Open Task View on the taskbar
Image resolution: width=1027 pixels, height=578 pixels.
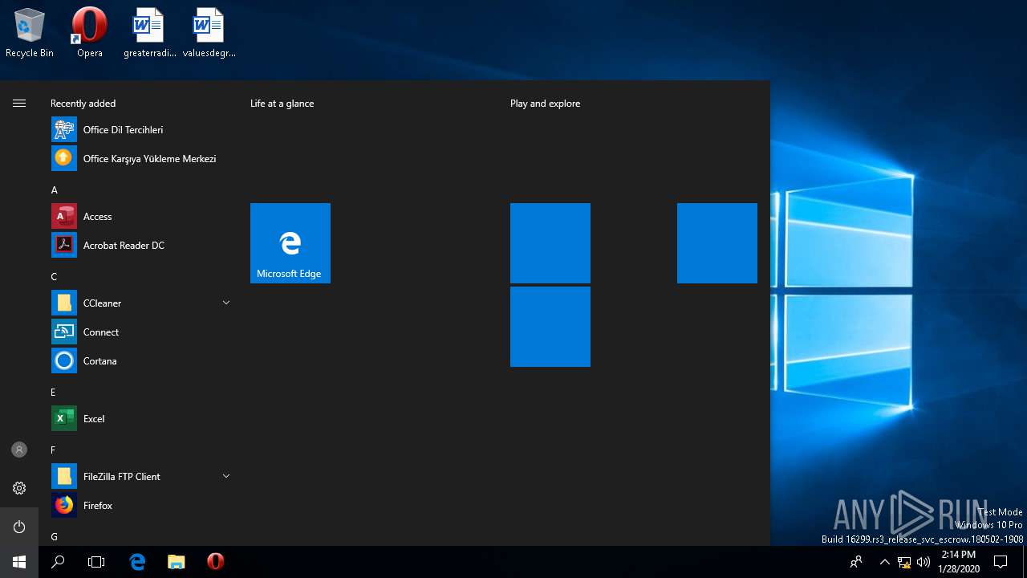(96, 562)
